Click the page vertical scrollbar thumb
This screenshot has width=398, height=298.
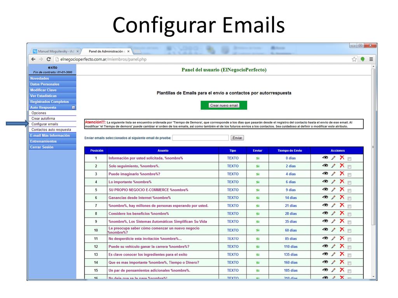pyautogui.click(x=373, y=147)
